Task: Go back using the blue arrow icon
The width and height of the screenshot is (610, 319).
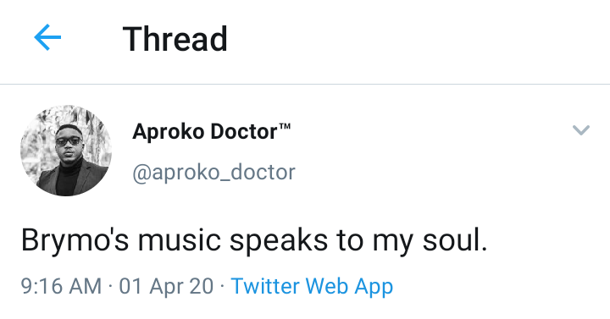Action: (47, 37)
